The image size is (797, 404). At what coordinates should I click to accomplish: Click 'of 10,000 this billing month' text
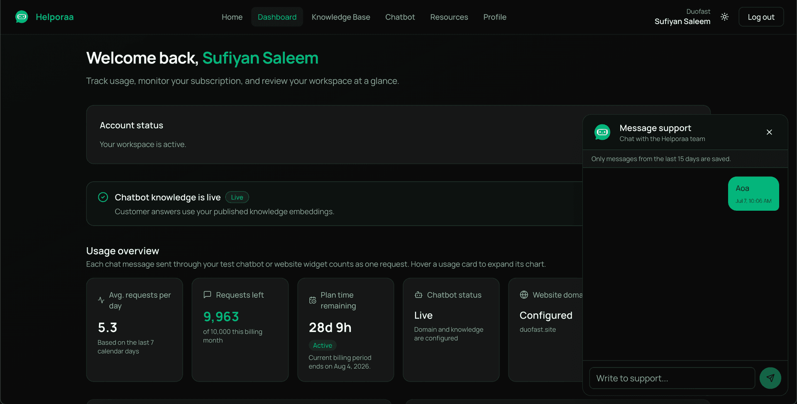point(232,336)
